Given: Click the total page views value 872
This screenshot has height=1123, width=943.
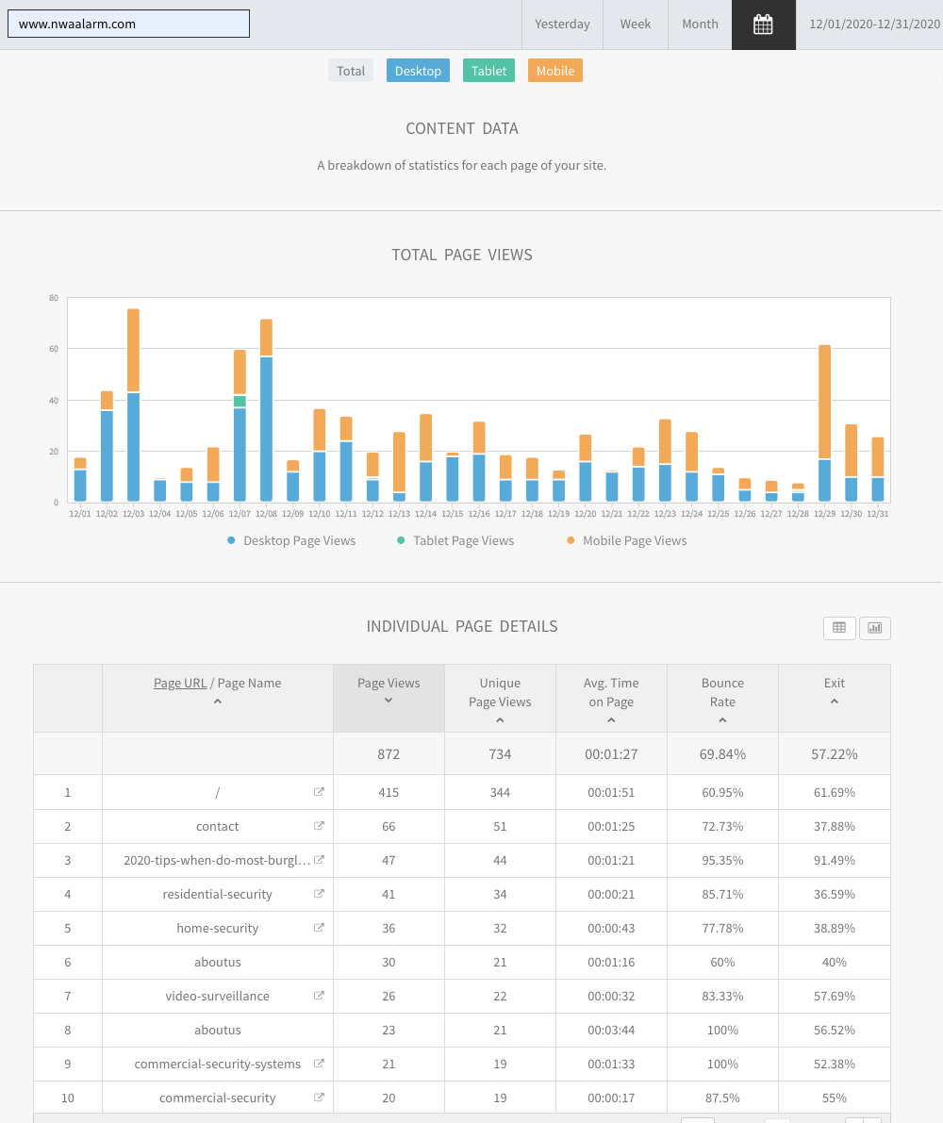Looking at the screenshot, I should (389, 754).
